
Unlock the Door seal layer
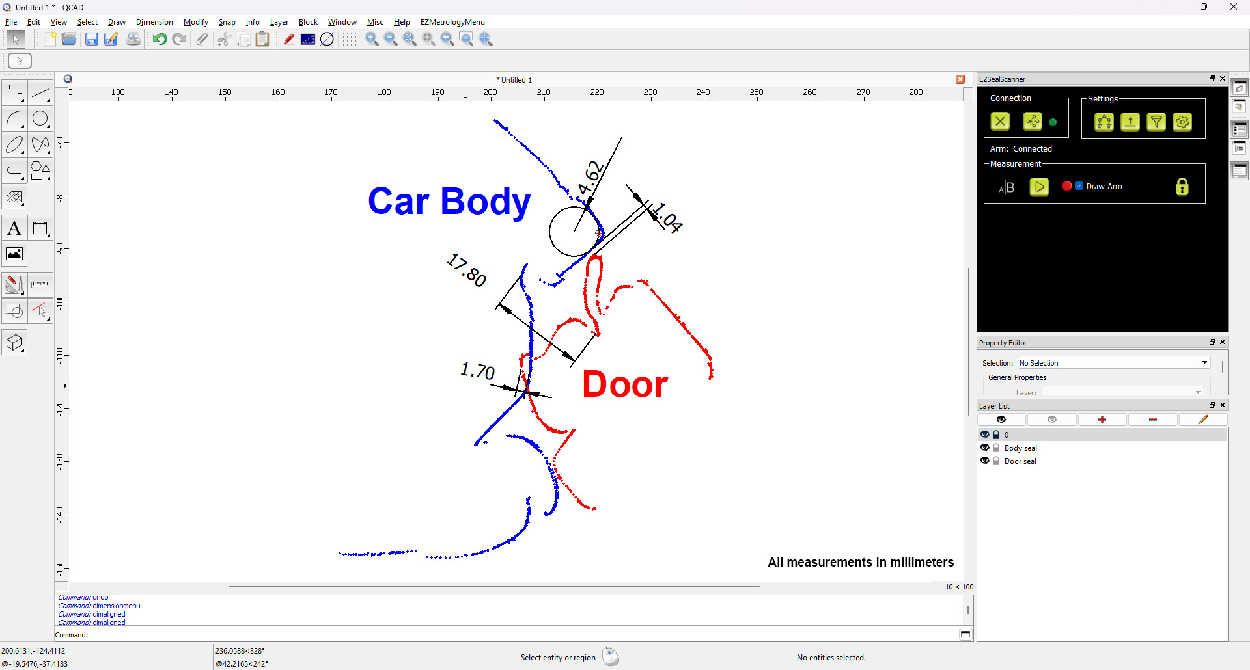coord(995,461)
